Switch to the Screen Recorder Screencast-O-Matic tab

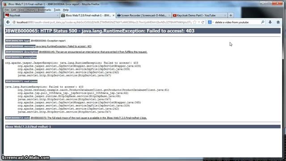tap(144, 15)
